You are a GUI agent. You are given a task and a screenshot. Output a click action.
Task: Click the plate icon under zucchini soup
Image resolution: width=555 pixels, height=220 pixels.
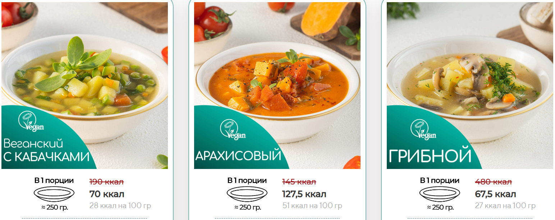[54, 194]
